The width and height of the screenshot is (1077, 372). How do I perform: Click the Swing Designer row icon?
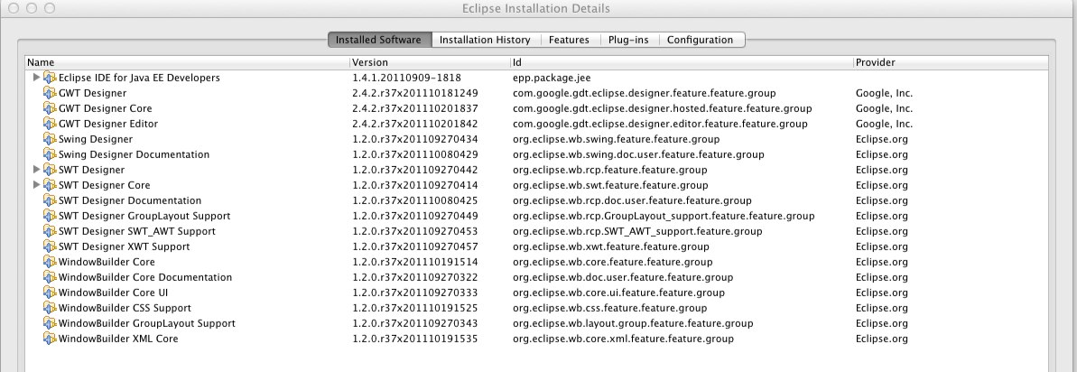[x=50, y=139]
